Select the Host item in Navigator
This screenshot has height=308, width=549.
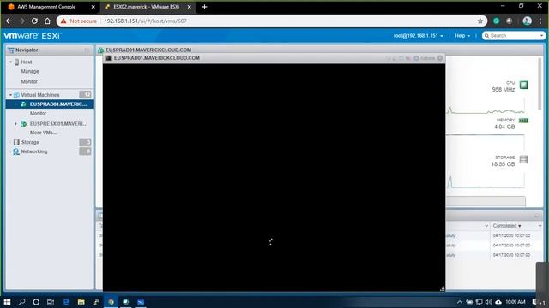(27, 62)
